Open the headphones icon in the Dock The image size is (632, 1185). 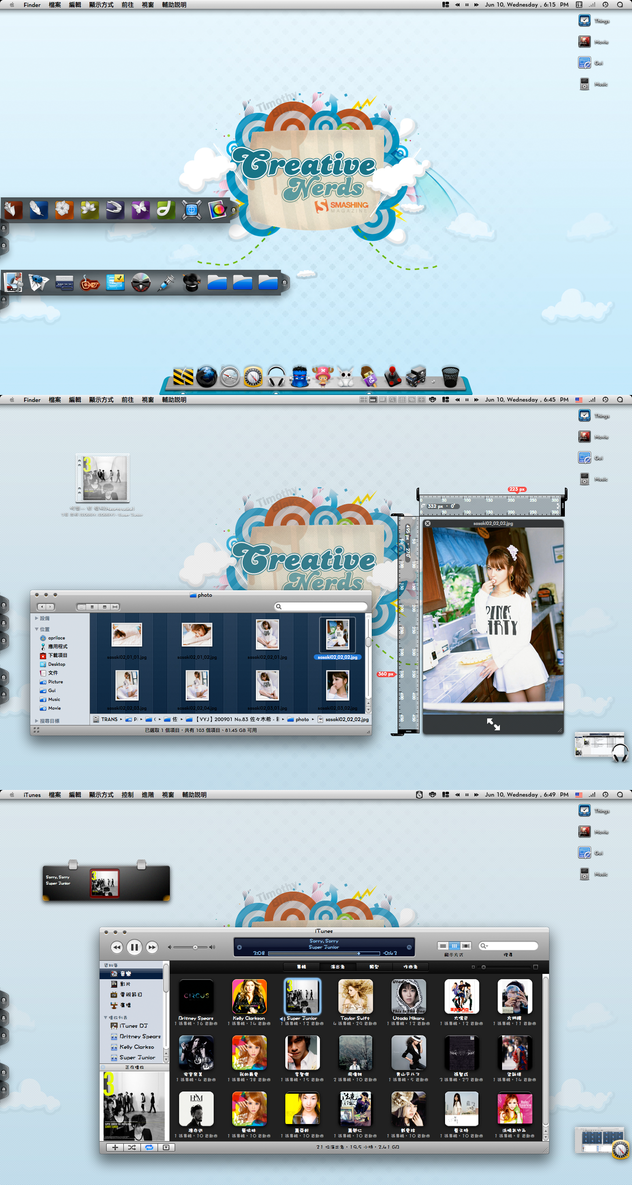tap(276, 377)
